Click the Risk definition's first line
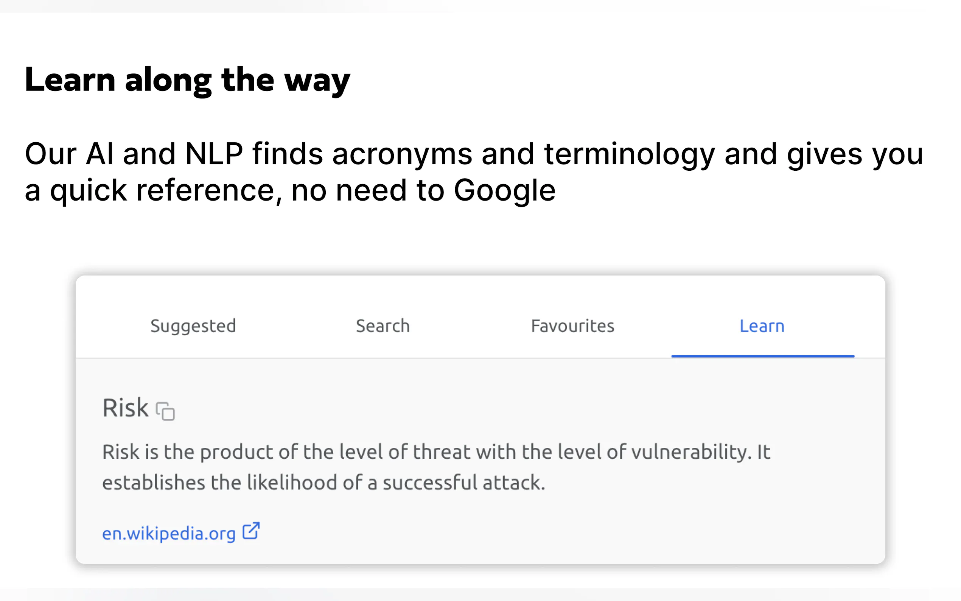 point(436,452)
